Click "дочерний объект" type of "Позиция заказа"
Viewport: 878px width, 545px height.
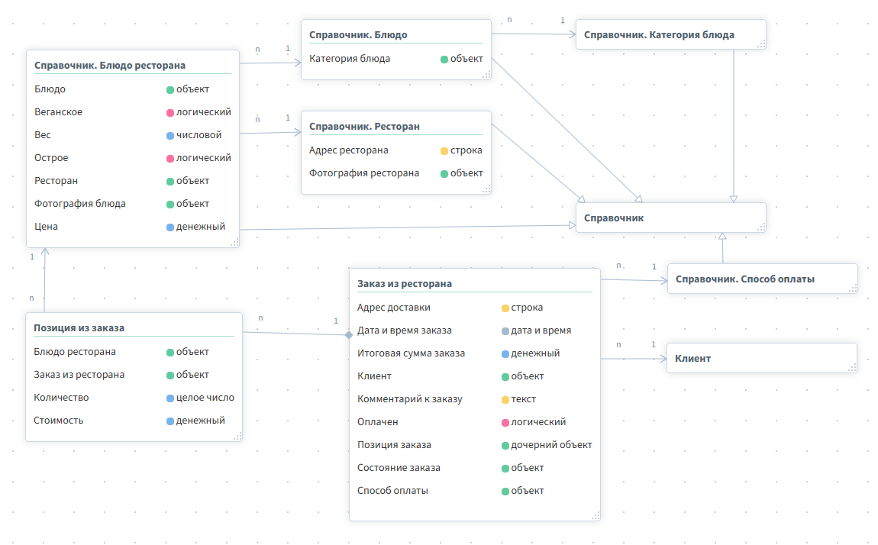[x=550, y=445]
